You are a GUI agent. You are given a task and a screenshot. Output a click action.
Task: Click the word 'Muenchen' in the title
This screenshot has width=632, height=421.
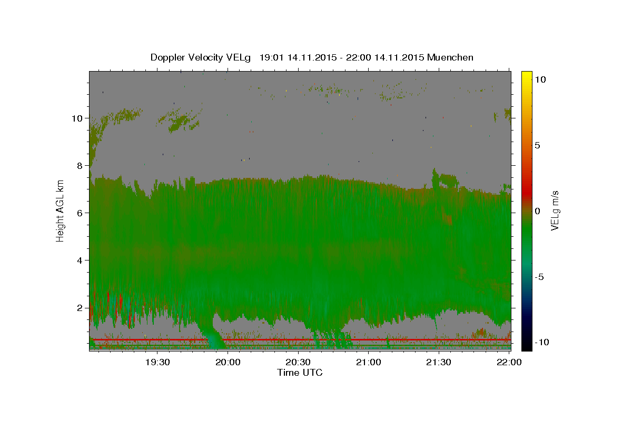tap(450, 57)
